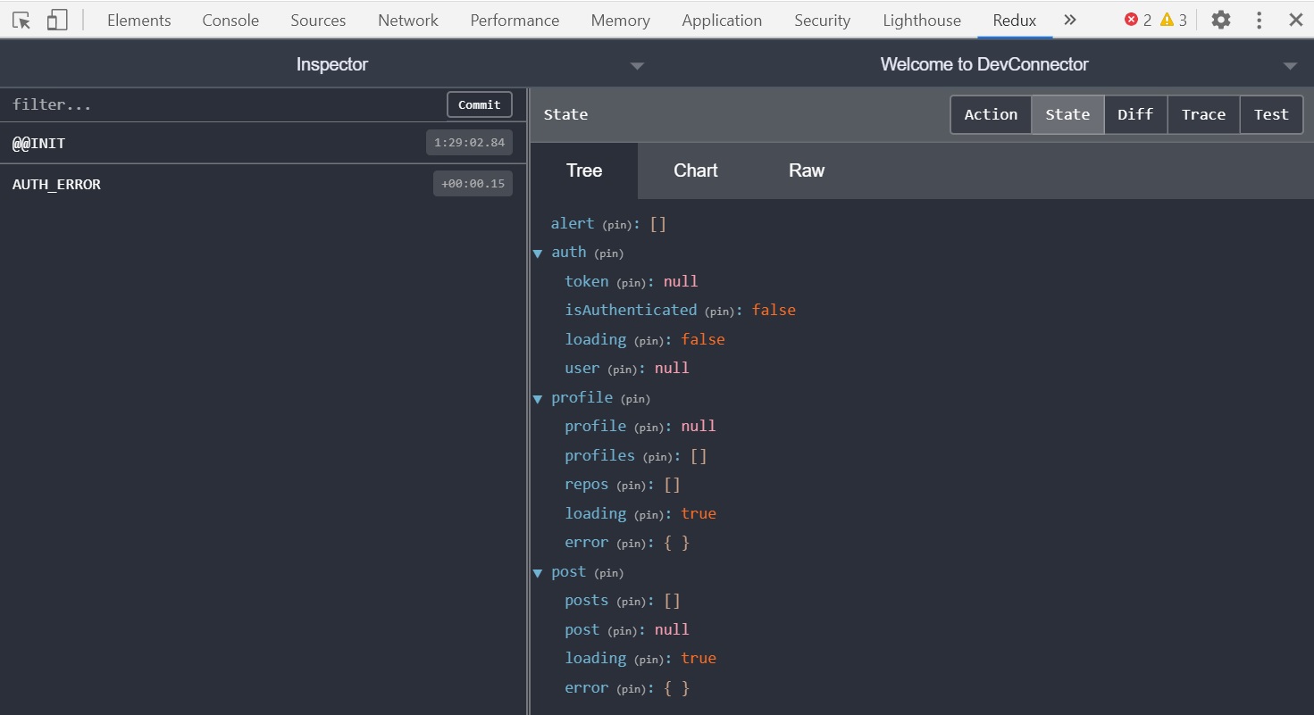Click the red error count indicator
This screenshot has height=715, width=1314.
[1137, 20]
